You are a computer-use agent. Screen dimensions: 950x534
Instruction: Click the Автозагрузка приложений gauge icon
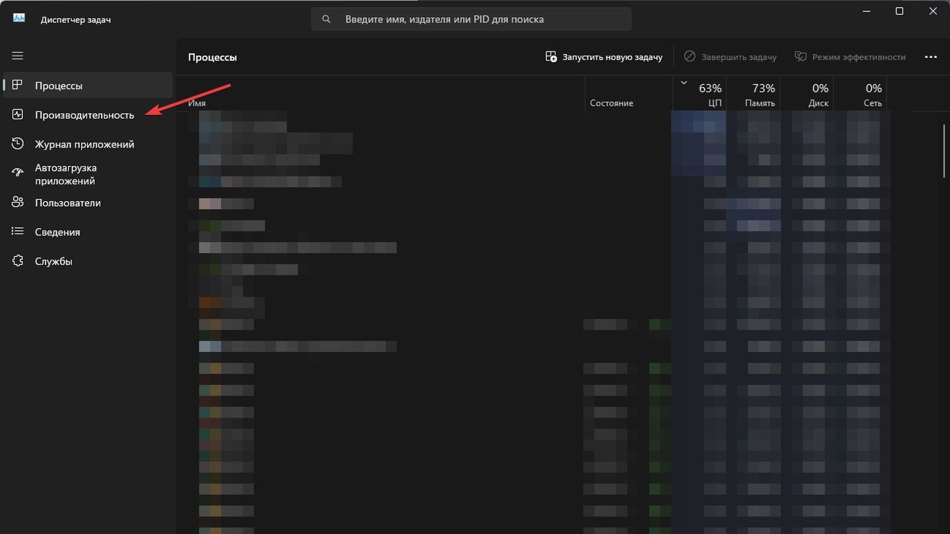18,173
